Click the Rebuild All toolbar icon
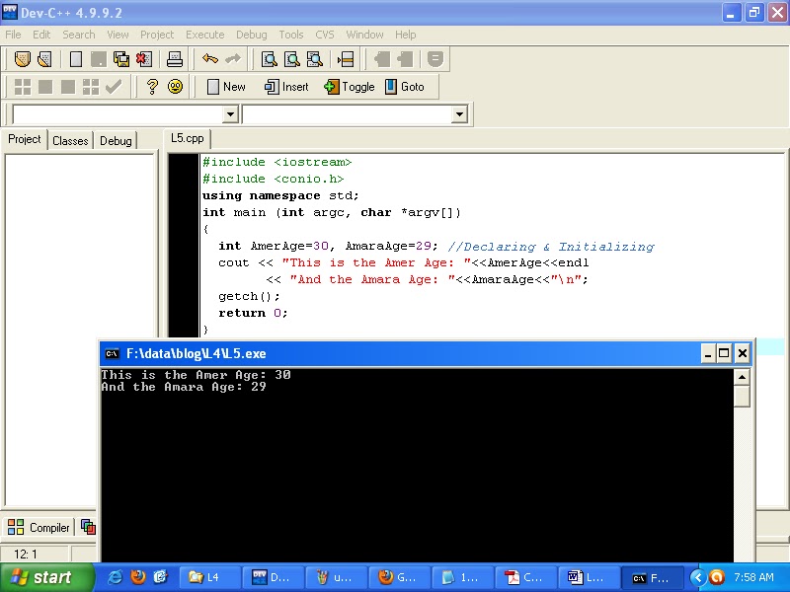Screen dimensions: 790x592 click(89, 86)
